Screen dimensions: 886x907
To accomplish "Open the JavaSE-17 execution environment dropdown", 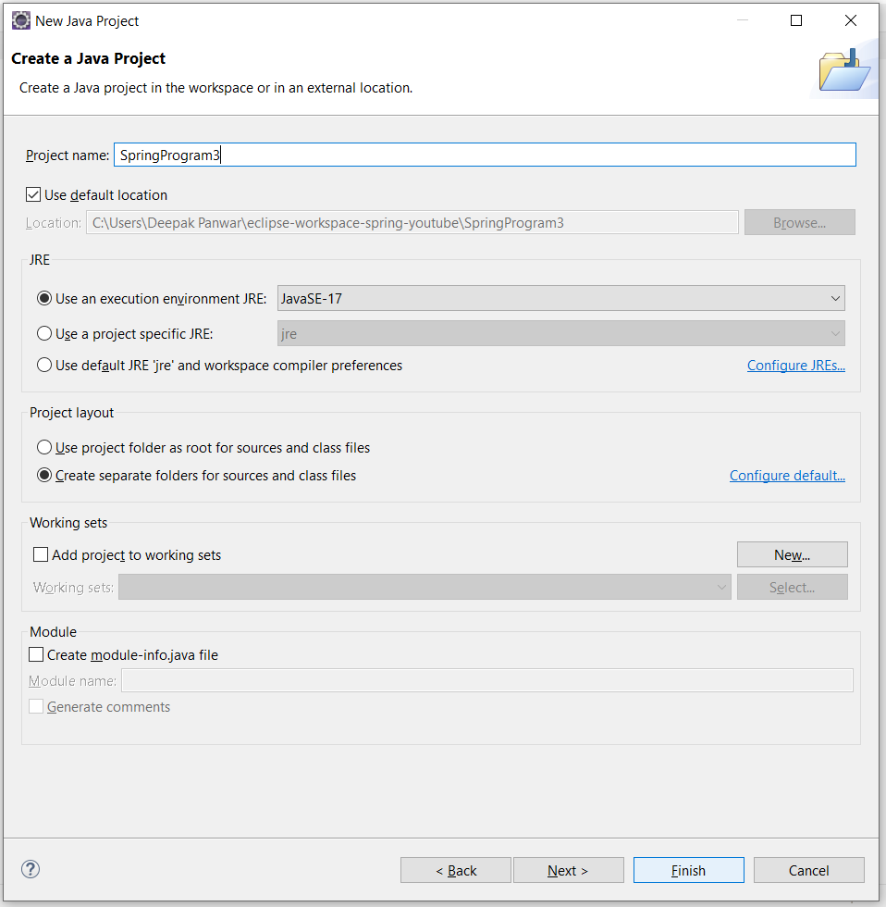I will click(x=560, y=298).
